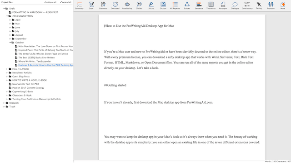291x163 pixels.
Task: Run the Grammar check
Action: [103, 5]
